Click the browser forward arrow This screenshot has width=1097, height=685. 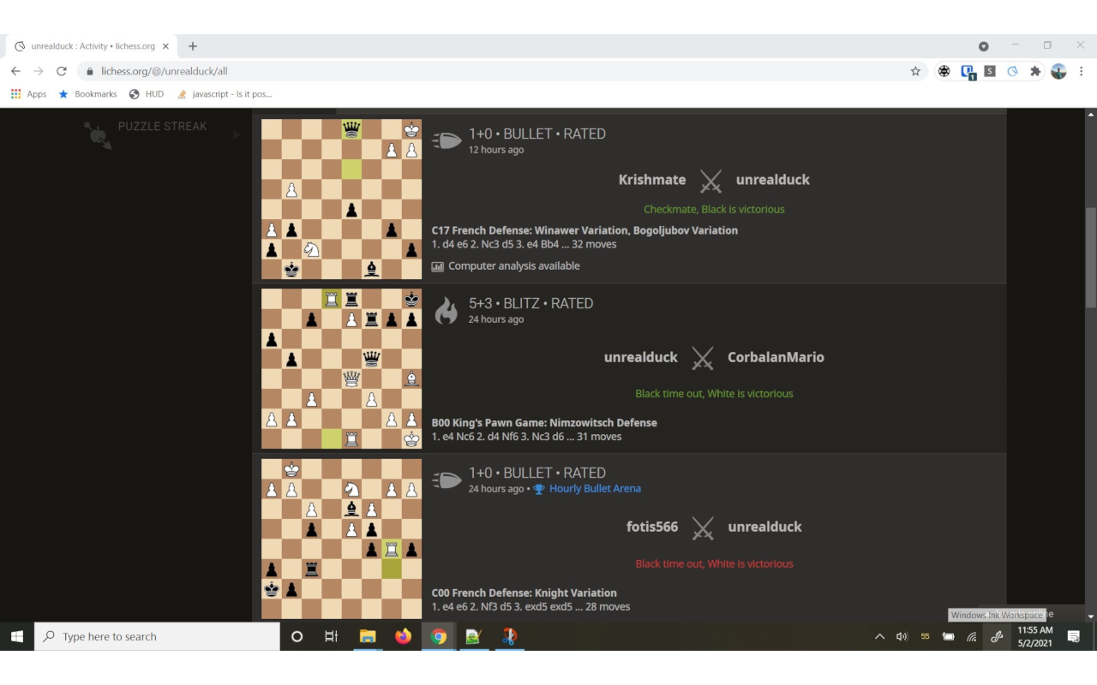[39, 71]
